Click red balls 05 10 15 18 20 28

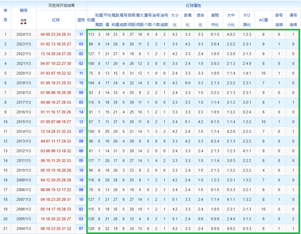click(56, 170)
